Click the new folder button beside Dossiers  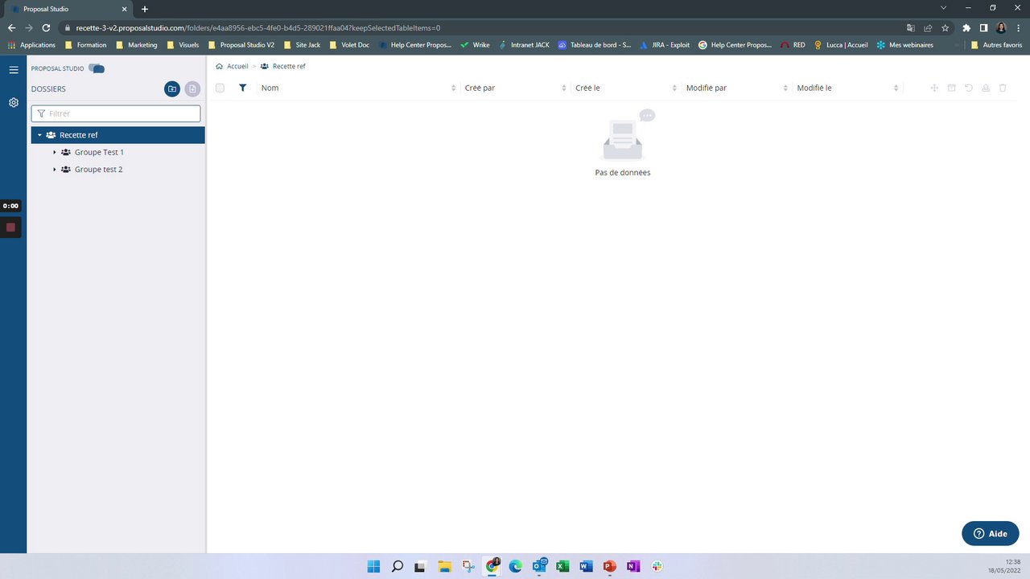(x=171, y=89)
